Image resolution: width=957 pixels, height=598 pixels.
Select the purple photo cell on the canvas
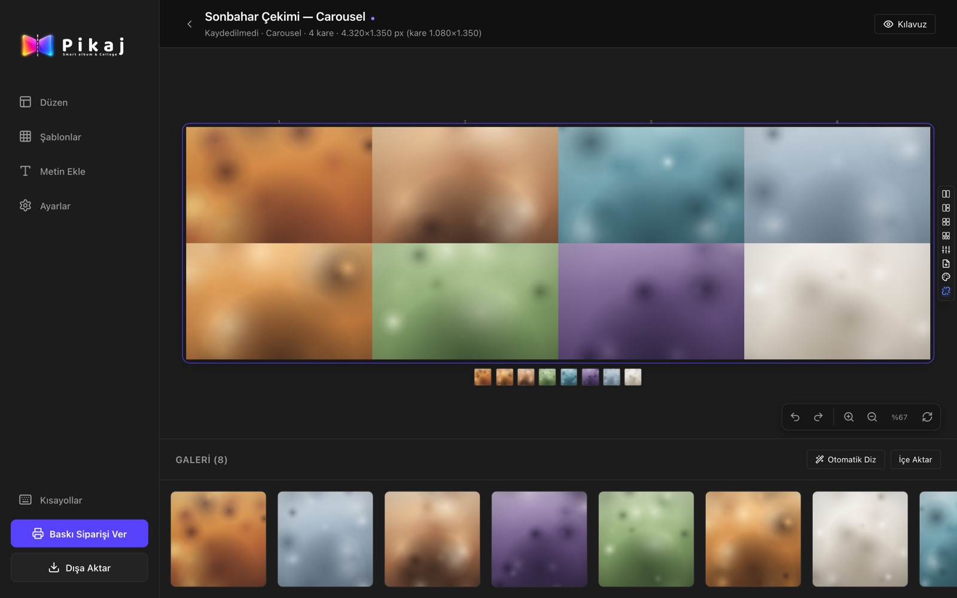click(651, 301)
